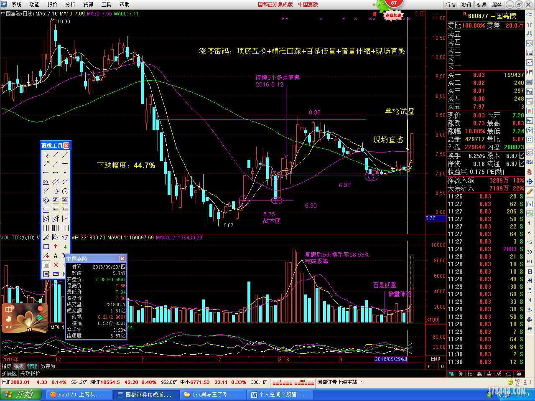Viewport: 535px width, 401px height.
Task: Switch to the 筹 tab under the tick list
Action: (519, 373)
